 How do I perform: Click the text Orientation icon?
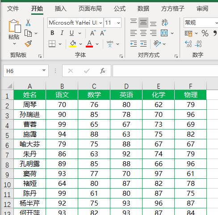pos(157,44)
